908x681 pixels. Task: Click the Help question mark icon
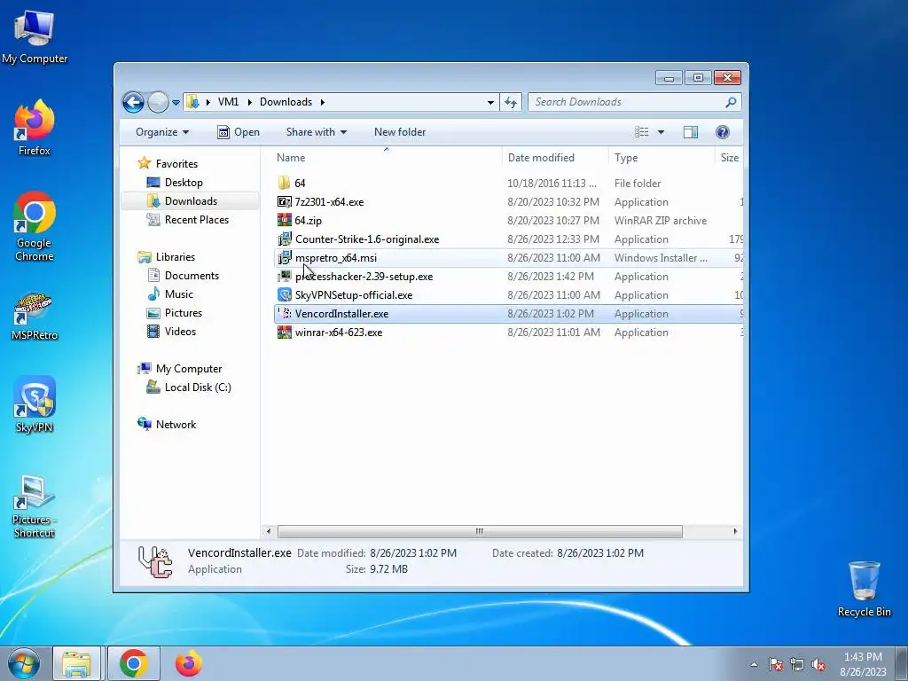[x=722, y=132]
